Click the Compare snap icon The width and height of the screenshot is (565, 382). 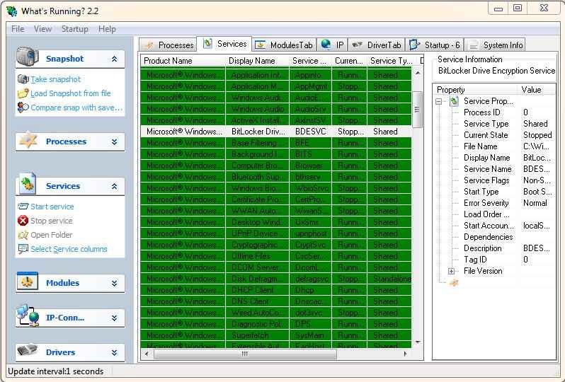tap(23, 108)
